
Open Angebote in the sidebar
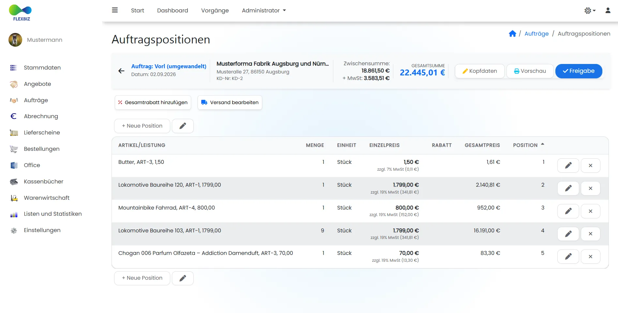tap(37, 84)
